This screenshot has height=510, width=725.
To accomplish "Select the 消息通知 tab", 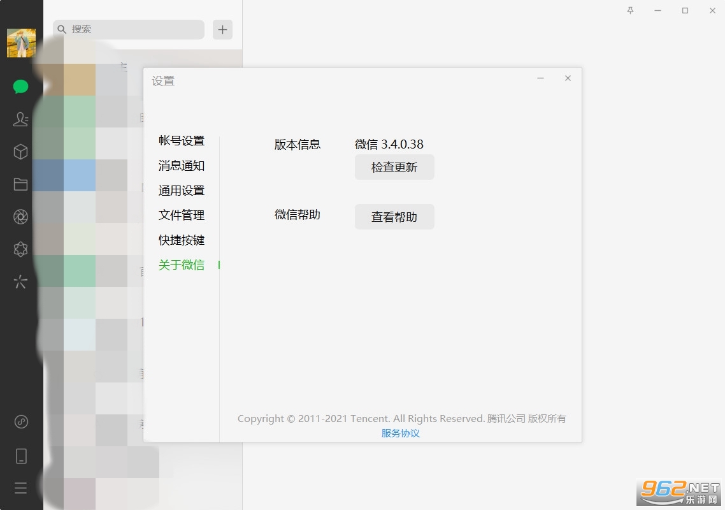I will [x=181, y=166].
